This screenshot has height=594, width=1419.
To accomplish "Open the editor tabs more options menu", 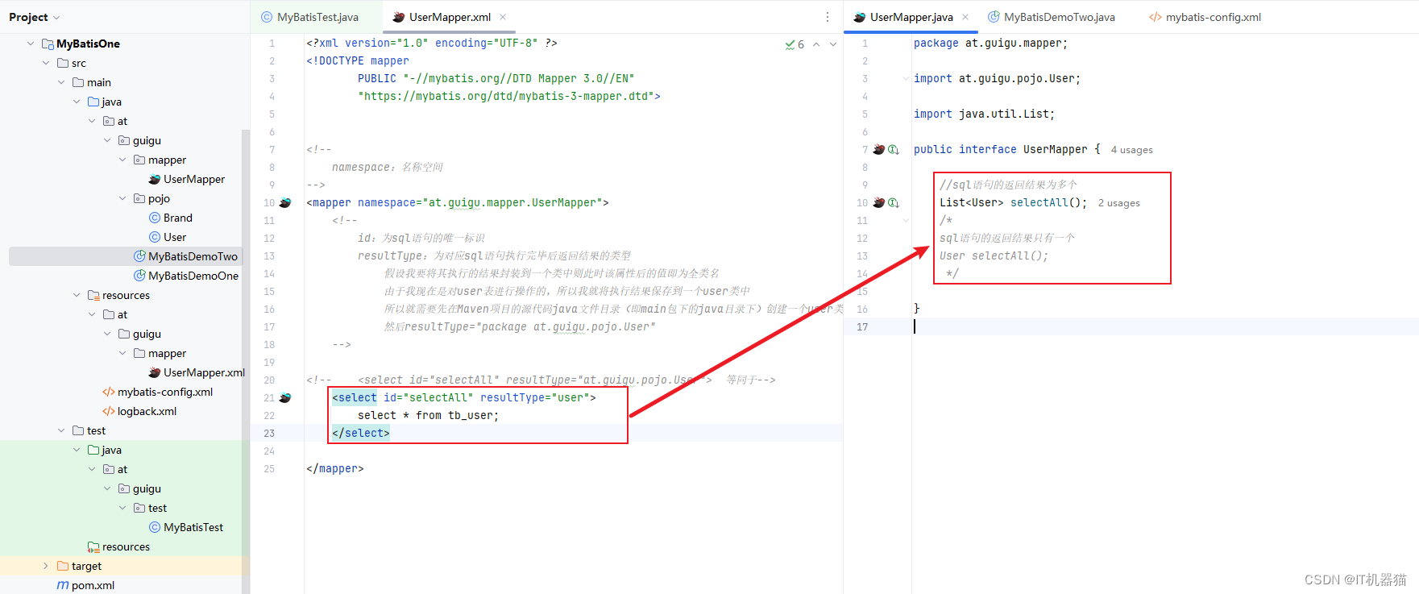I will click(x=827, y=17).
